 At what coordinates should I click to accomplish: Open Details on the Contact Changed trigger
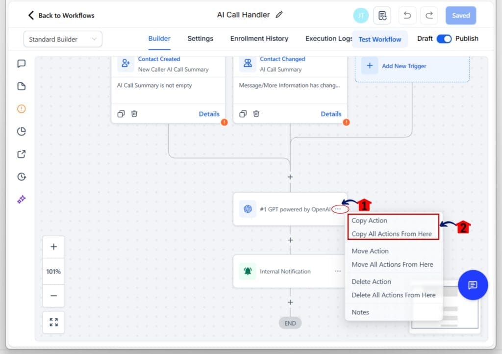tap(331, 114)
